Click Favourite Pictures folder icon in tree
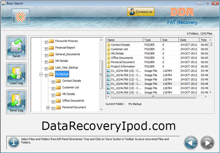Image resolution: width=220 pixels, height=153 pixels. pos(51,41)
